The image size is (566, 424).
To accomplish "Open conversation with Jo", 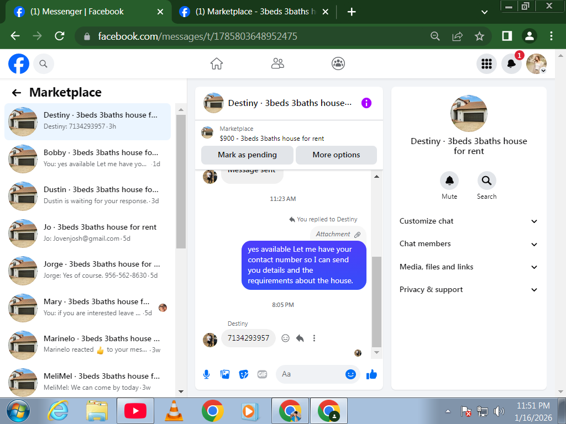I will point(87,234).
